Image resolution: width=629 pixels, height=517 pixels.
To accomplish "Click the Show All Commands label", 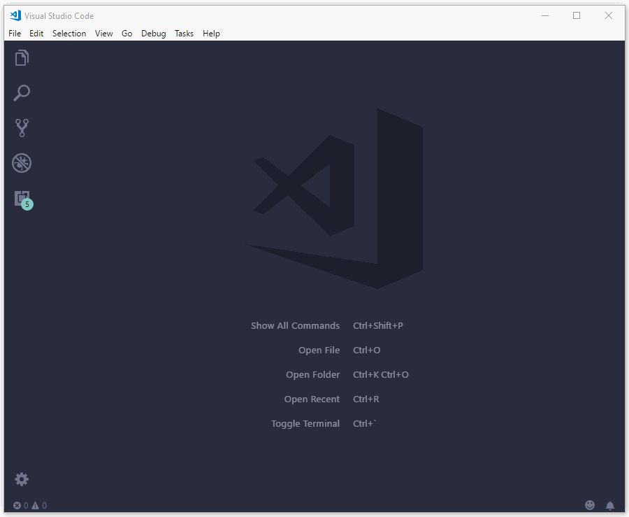I will [295, 325].
